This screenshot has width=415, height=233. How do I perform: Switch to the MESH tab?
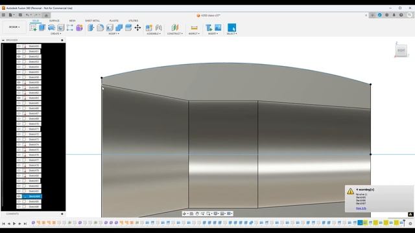click(x=72, y=21)
